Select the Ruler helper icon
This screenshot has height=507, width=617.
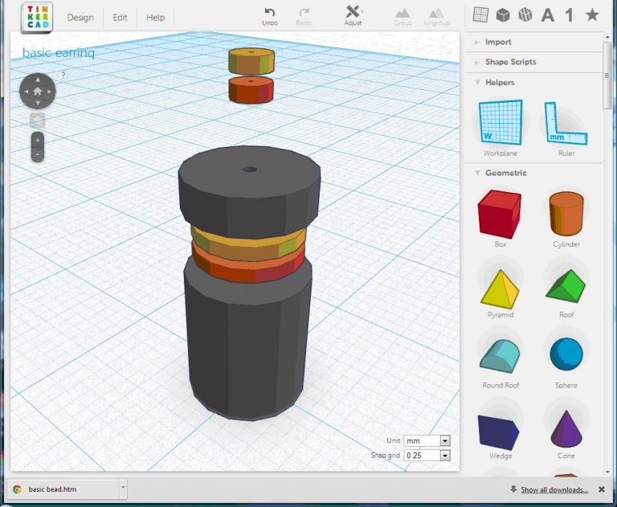tap(566, 123)
